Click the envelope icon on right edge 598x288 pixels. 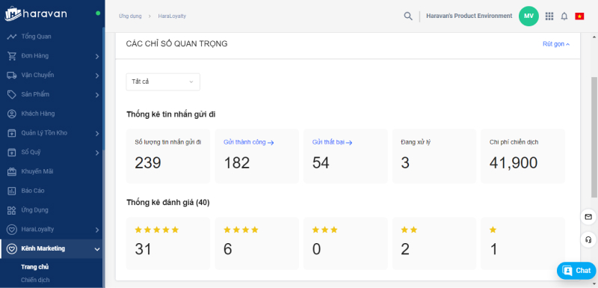[588, 217]
